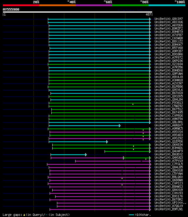Screen dimensions: 188x217
Task: Select the UniRef100_B6T512 label
Action: 169,109
